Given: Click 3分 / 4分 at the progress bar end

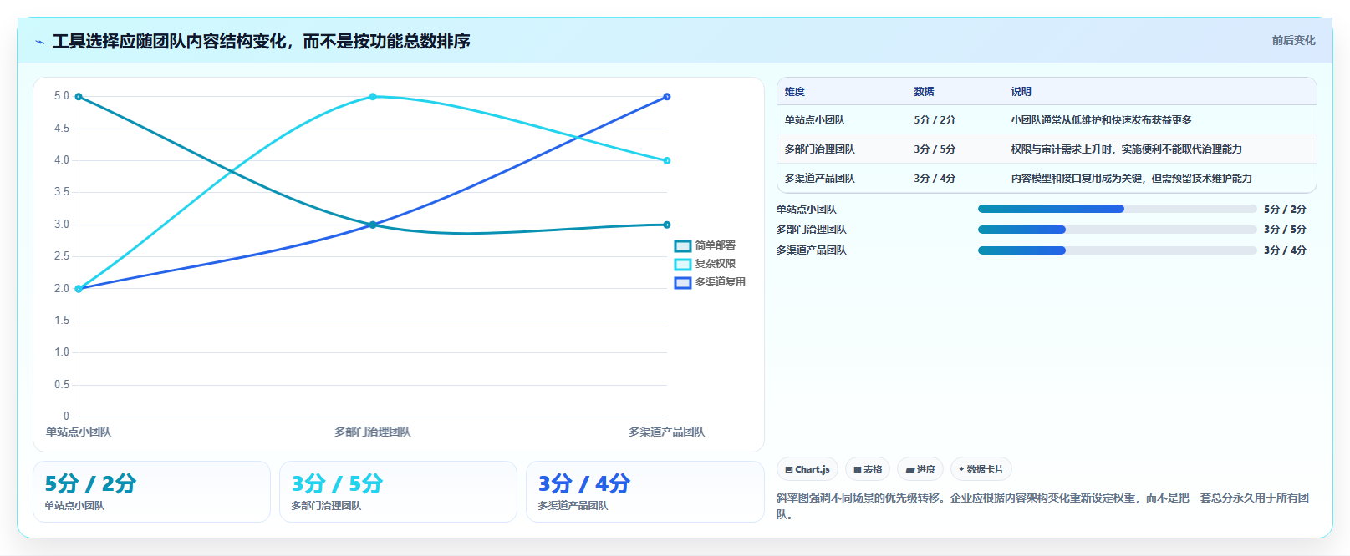Looking at the screenshot, I should click(x=1285, y=250).
